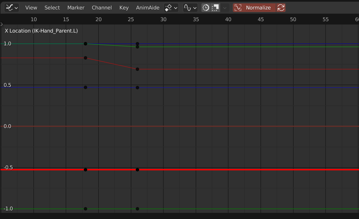Click frame 50 on the timeline ruler
Screen dimensions: 359x219
click(x=293, y=19)
